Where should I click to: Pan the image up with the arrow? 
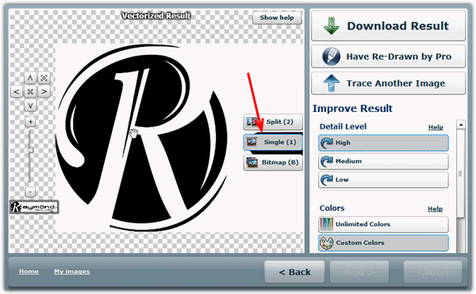click(x=30, y=78)
